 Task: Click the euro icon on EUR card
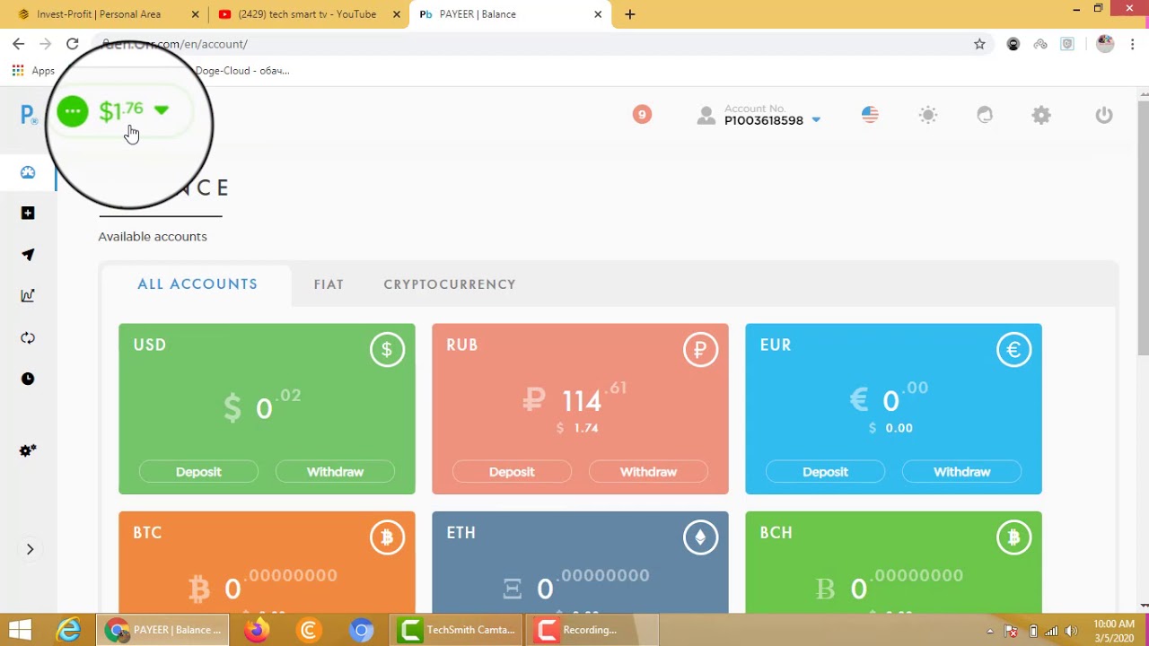[x=1013, y=350]
